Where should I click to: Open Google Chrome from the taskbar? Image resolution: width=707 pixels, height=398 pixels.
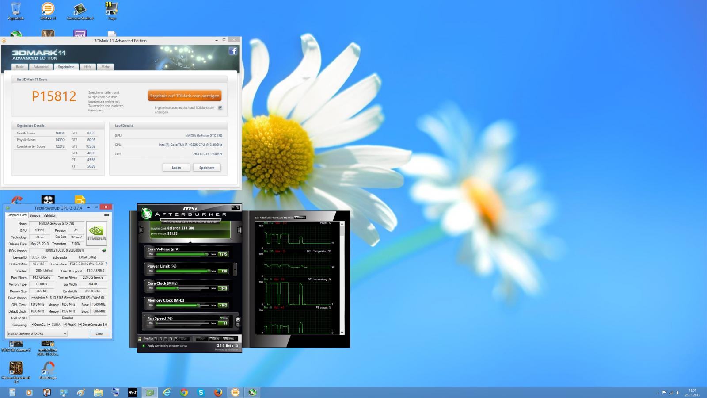point(184,392)
